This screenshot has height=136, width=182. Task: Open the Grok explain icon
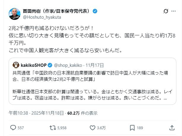(x=166, y=11)
